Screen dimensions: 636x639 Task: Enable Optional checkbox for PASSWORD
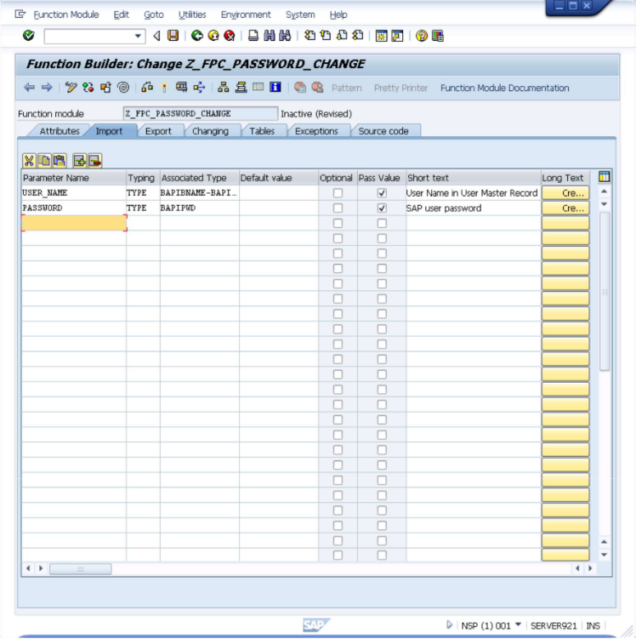point(338,208)
